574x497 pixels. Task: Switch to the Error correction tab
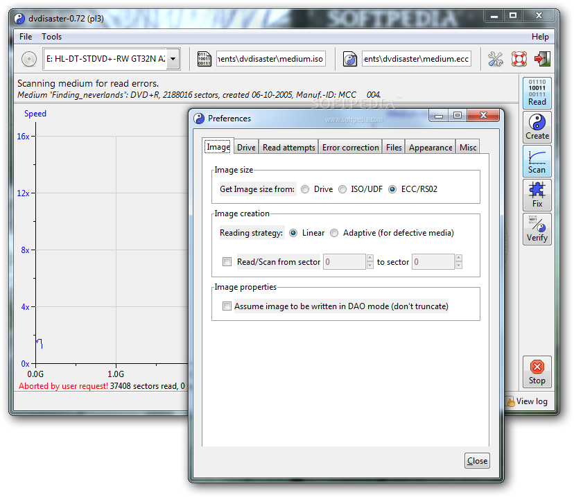(x=350, y=148)
